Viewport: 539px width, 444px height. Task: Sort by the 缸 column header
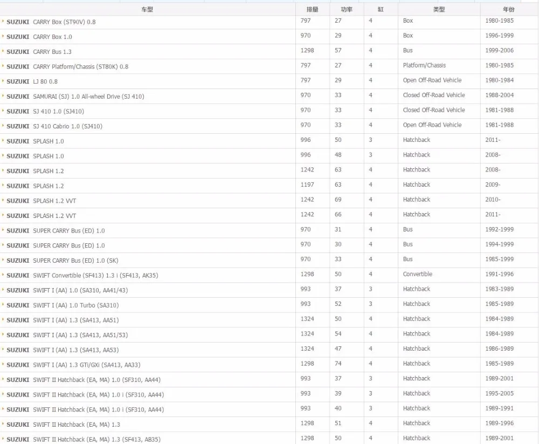tap(381, 9)
